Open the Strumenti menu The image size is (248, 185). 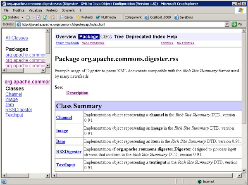(69, 10)
